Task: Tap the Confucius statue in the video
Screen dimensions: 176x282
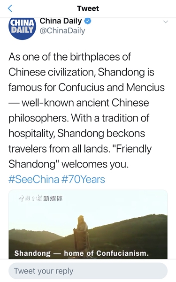Action: 82,234
